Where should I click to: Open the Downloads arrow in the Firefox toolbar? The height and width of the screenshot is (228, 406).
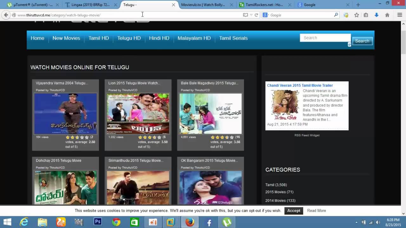tap(377, 15)
